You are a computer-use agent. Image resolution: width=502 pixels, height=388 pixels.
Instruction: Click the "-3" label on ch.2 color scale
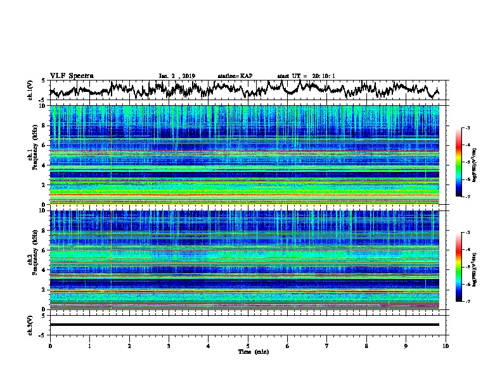[x=468, y=233]
